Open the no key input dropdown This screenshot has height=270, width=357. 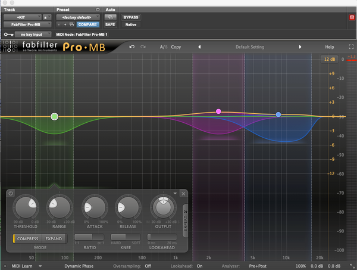tap(33, 35)
